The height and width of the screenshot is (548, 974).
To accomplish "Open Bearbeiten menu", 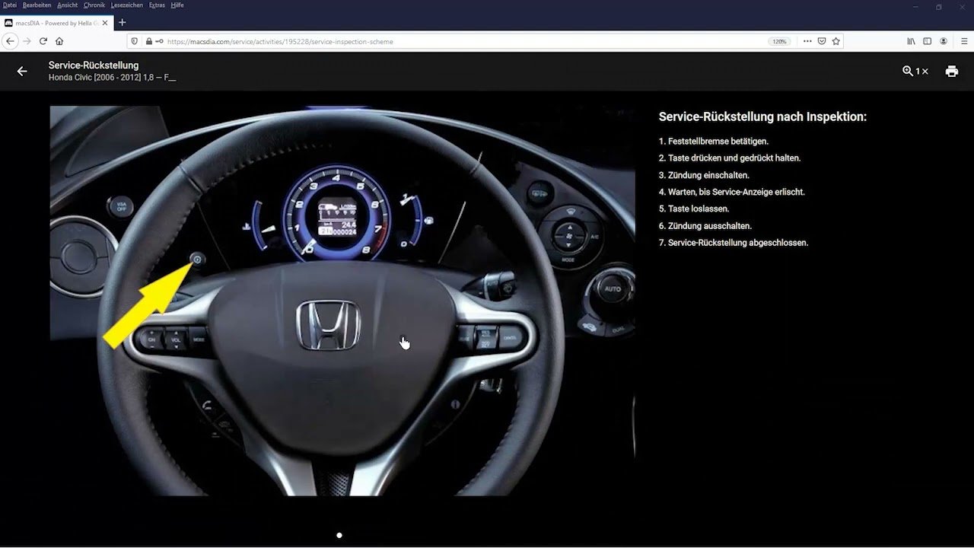I will tap(37, 5).
